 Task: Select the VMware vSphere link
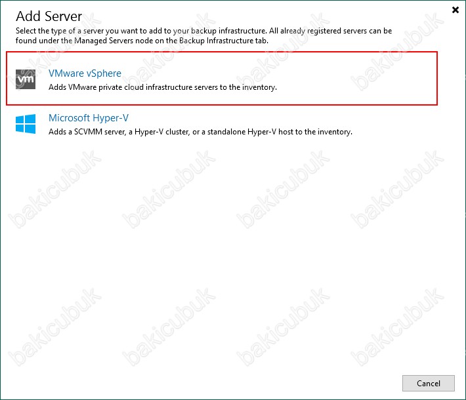point(85,73)
